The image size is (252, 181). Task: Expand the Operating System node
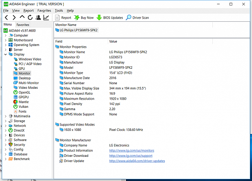click(x=6, y=45)
